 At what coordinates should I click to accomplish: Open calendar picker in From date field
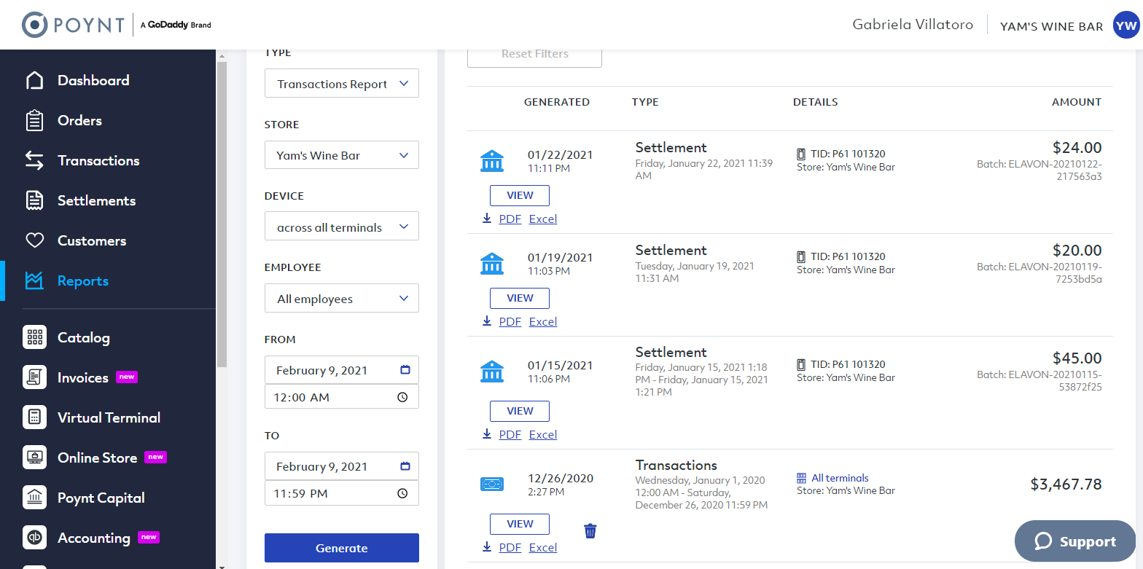405,370
